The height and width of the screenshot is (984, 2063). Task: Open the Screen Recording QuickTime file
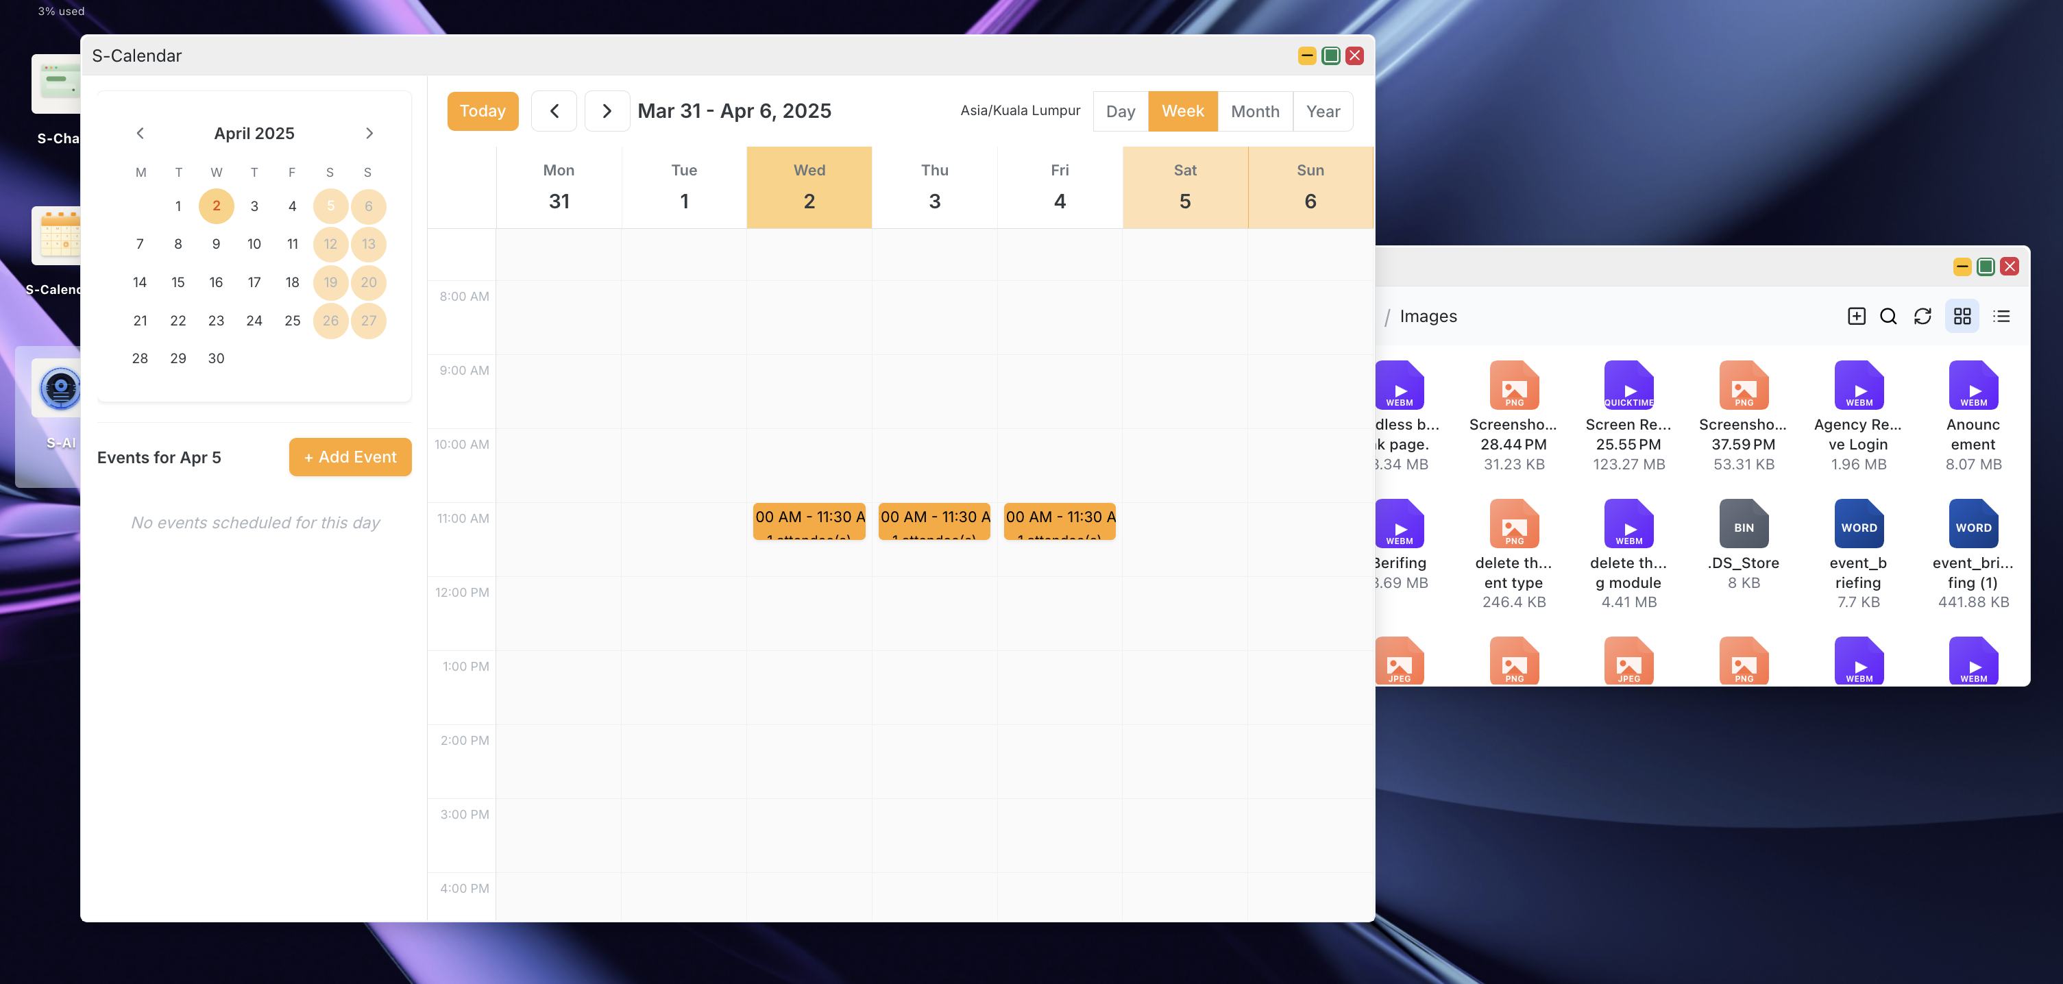point(1628,386)
